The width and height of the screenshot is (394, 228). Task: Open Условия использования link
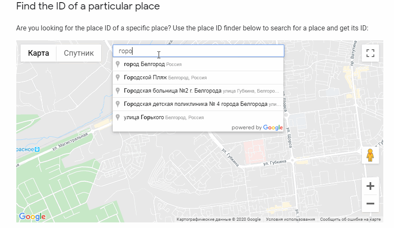(x=290, y=219)
